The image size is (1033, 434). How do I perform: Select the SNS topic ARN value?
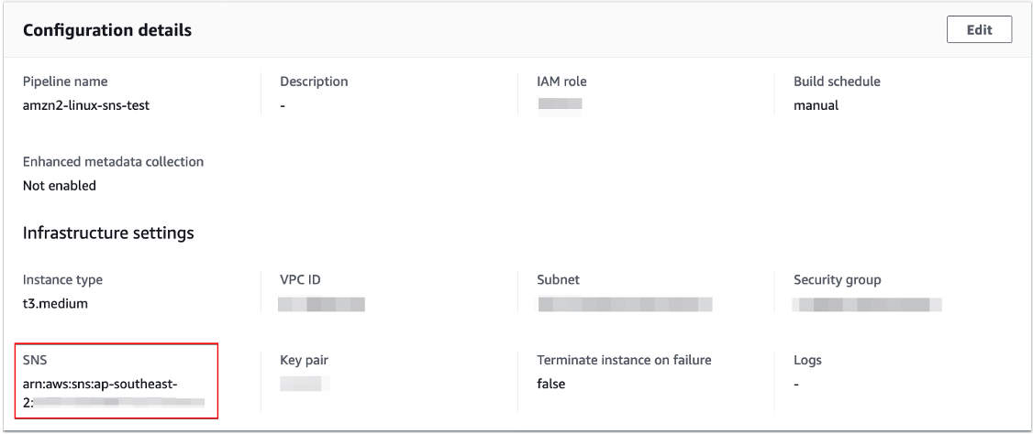[x=113, y=392]
